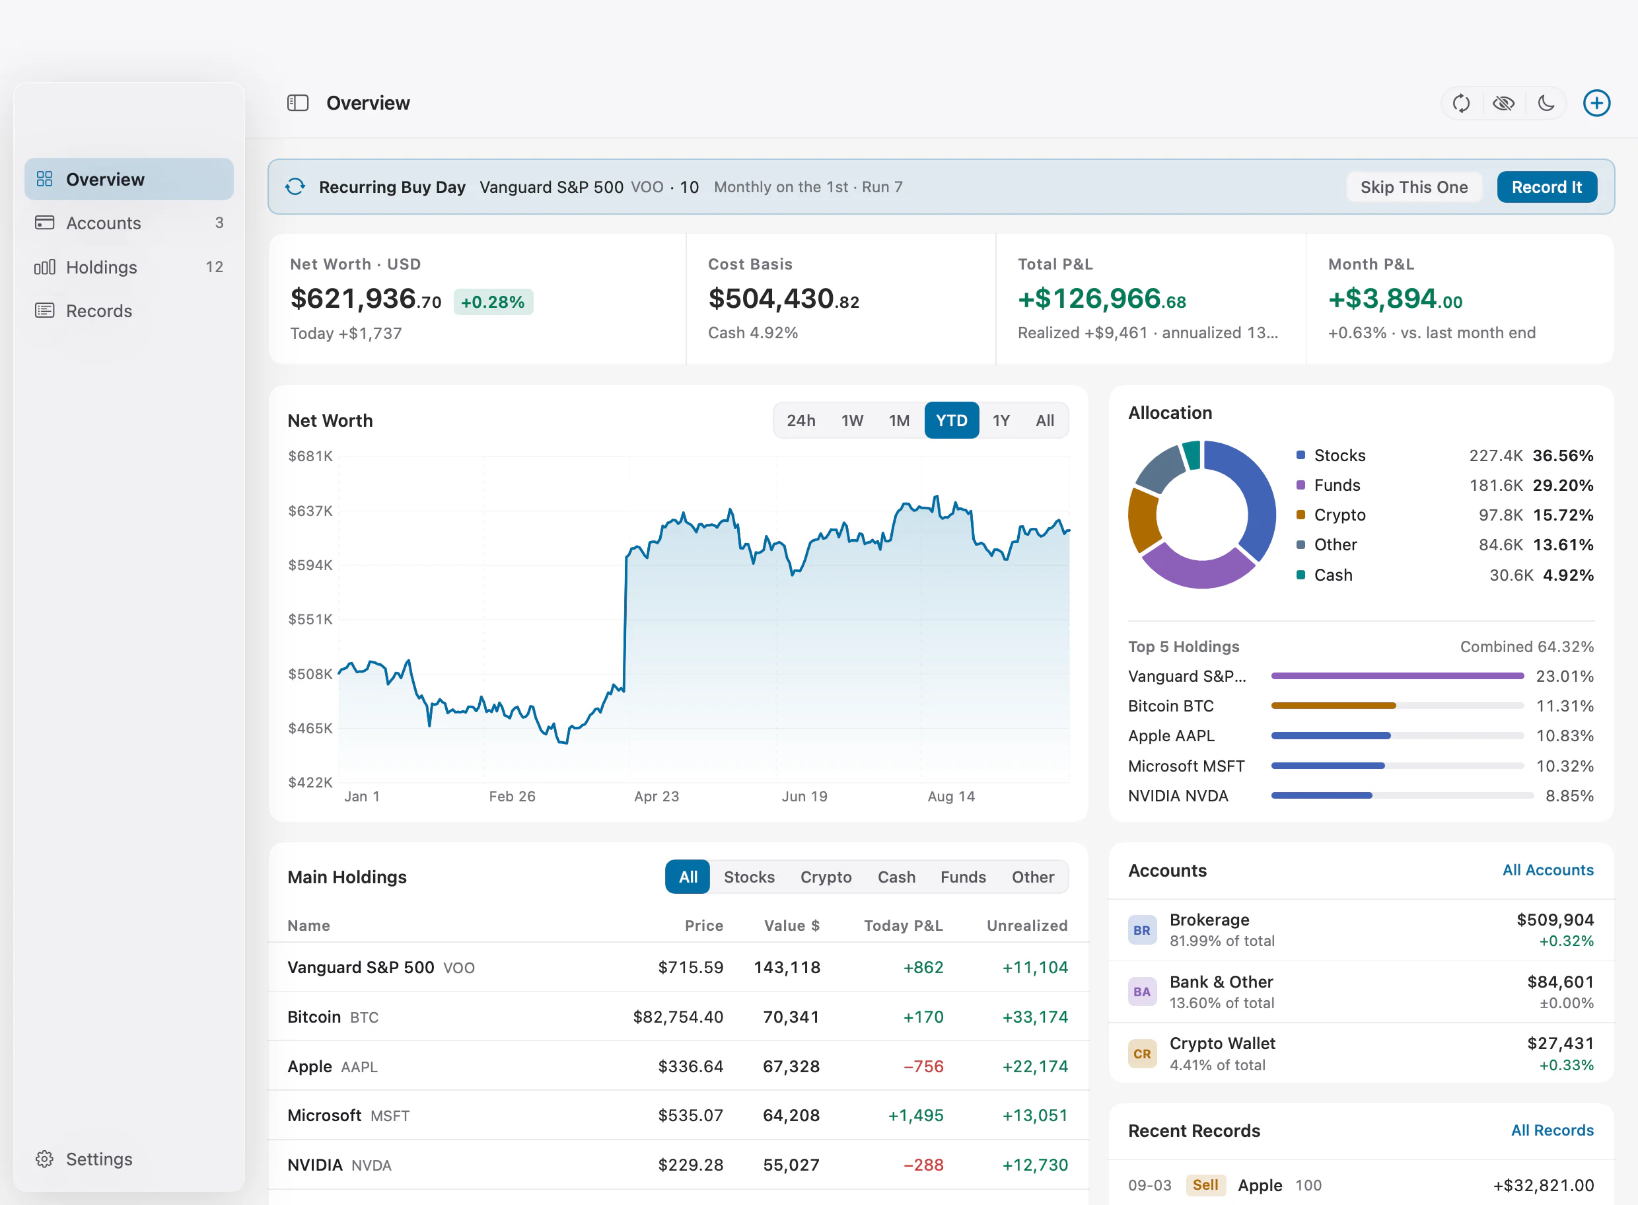The height and width of the screenshot is (1205, 1638).
Task: Open Accounts in the sidebar
Action: [129, 223]
